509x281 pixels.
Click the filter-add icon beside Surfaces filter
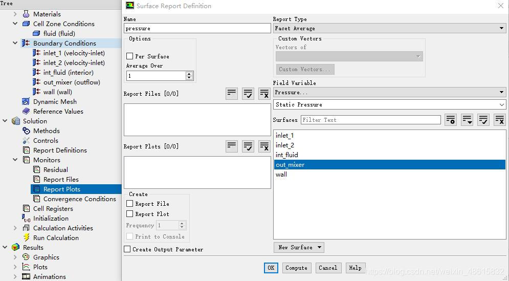tap(451, 120)
